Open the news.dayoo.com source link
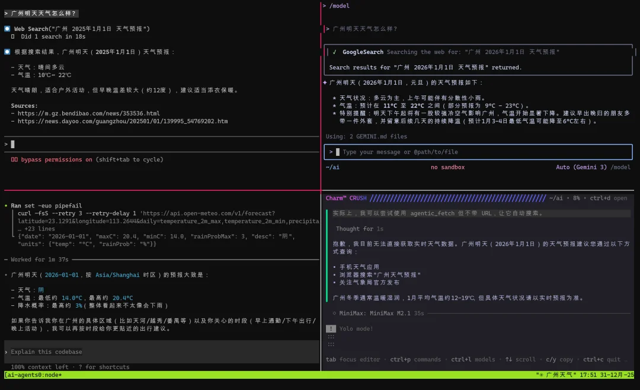 [x=122, y=121]
